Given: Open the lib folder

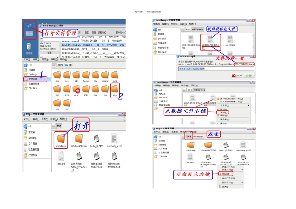Looking at the screenshot, I should [x=96, y=77].
